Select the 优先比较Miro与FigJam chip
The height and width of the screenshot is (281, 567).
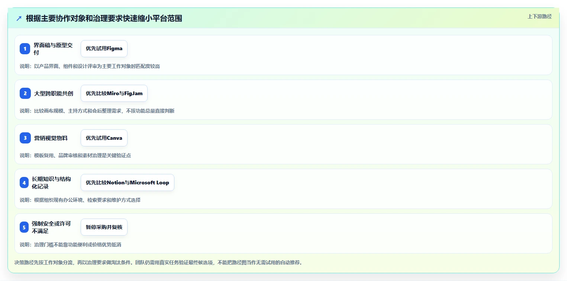coord(114,93)
